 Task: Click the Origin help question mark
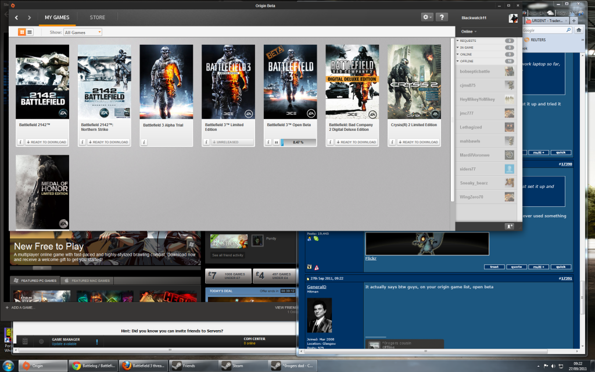[x=442, y=17]
